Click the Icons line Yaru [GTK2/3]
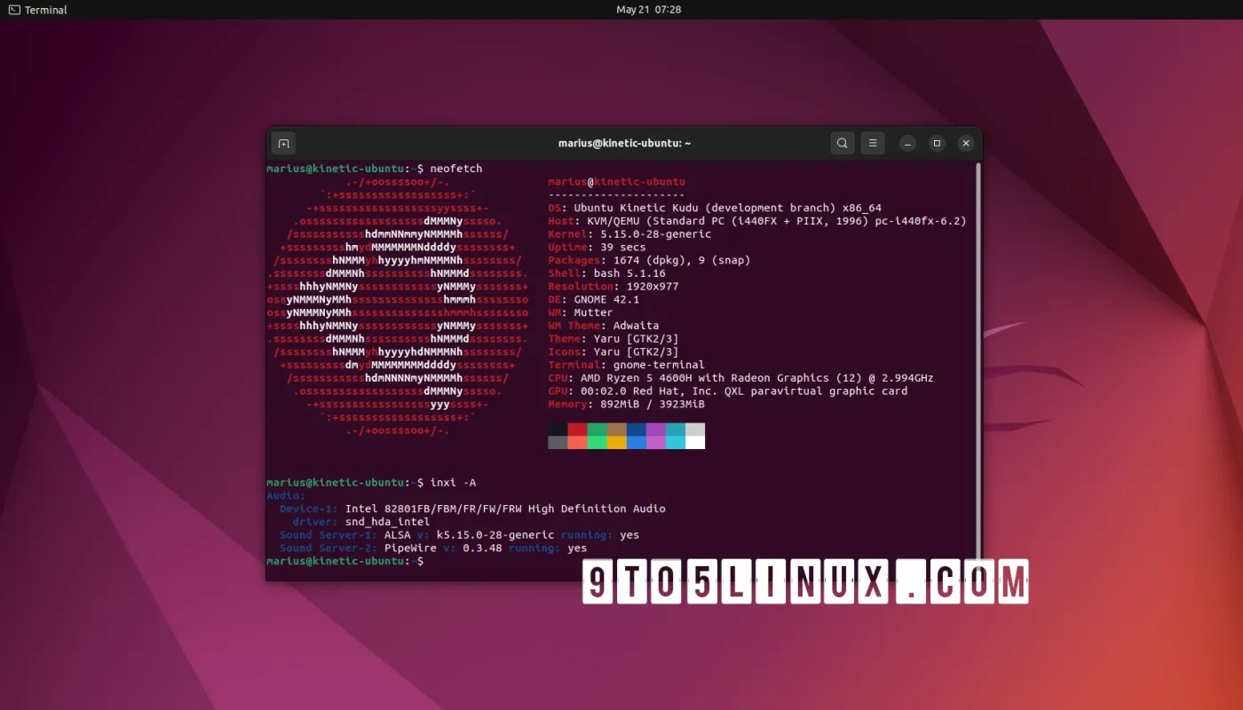The height and width of the screenshot is (710, 1243). point(613,352)
